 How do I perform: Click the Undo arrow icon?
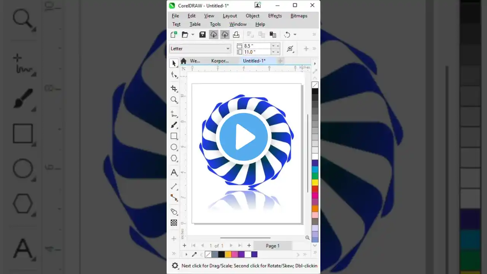(287, 35)
